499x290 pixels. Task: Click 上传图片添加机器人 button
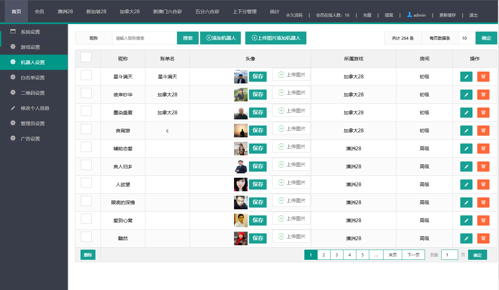[276, 38]
